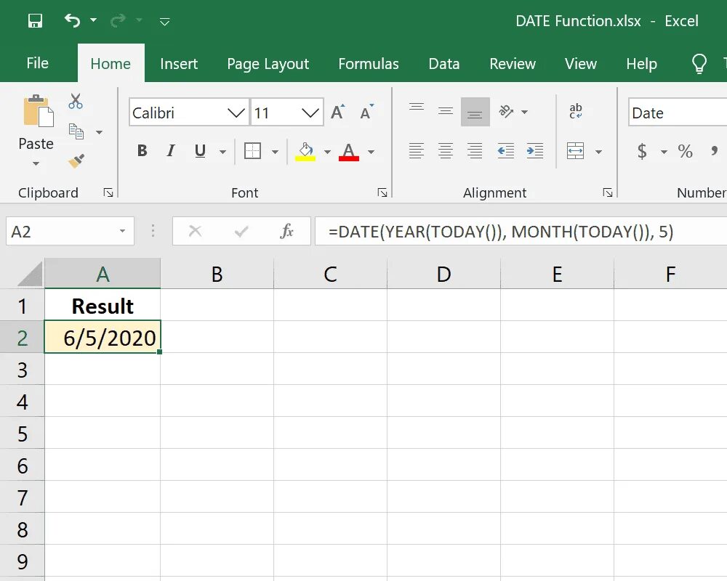Open the Accounting format dropdown arrow
The image size is (727, 581).
(664, 152)
